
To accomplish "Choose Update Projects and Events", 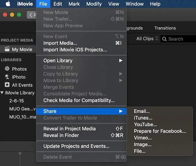I will [81, 146].
